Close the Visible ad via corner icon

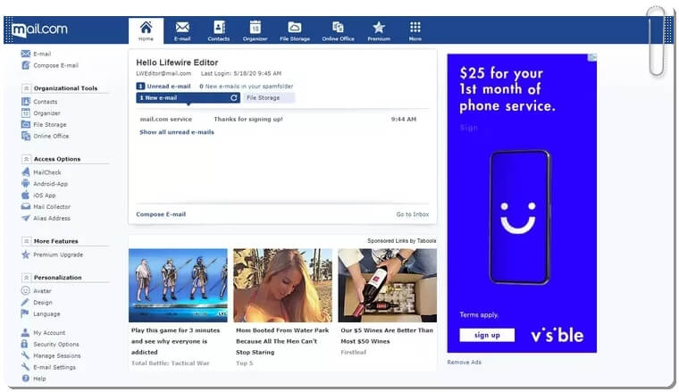(x=592, y=57)
